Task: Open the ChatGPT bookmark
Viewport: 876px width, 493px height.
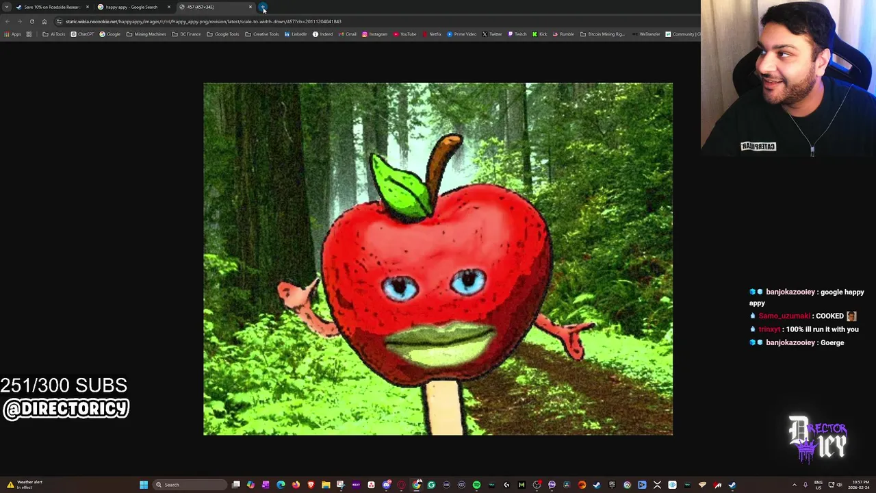Action: pyautogui.click(x=83, y=34)
